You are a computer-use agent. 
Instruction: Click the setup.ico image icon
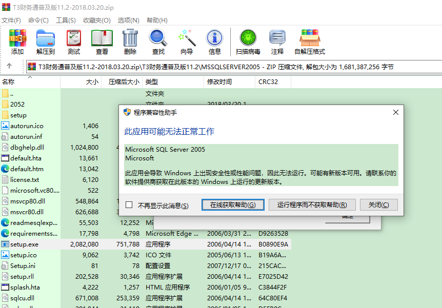click(5, 255)
